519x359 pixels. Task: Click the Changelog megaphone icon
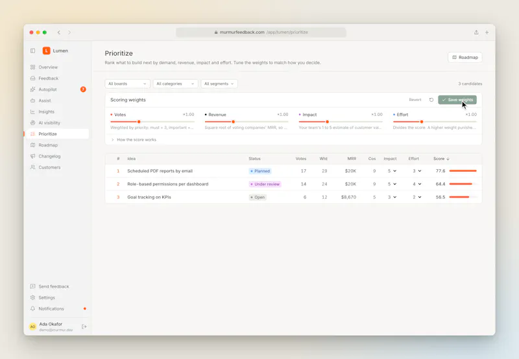[33, 156]
